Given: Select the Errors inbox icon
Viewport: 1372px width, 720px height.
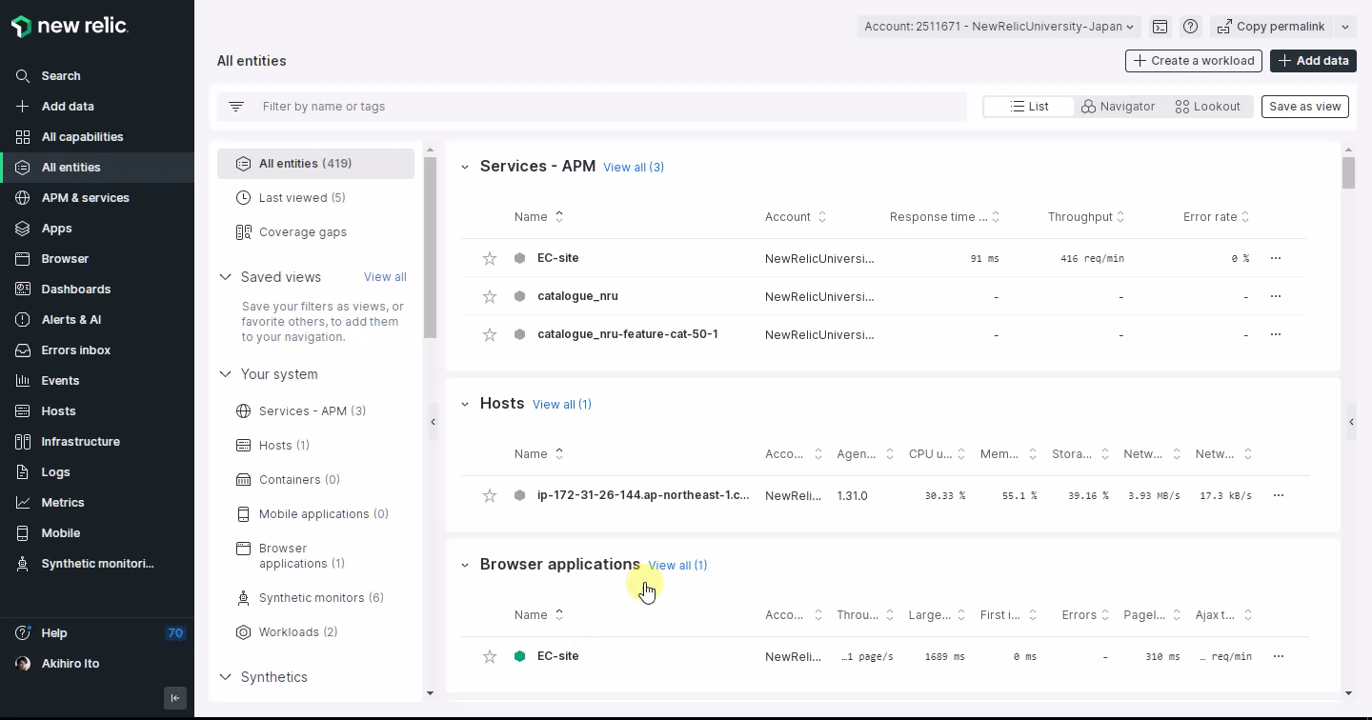Looking at the screenshot, I should (x=22, y=350).
